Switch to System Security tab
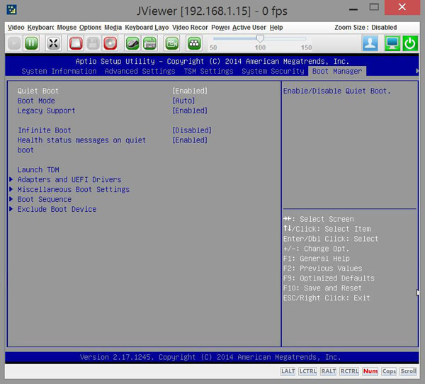The height and width of the screenshot is (384, 425). point(273,72)
